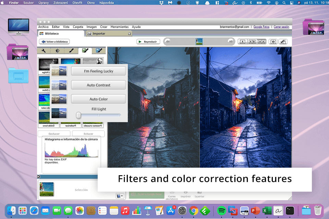Open Spotlight search in macOS menu bar

[x=284, y=3]
